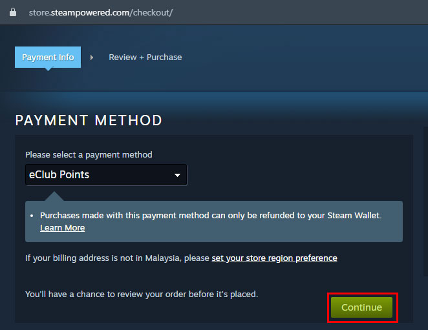
Task: Switch to the Review + Purchase step
Action: tap(145, 57)
